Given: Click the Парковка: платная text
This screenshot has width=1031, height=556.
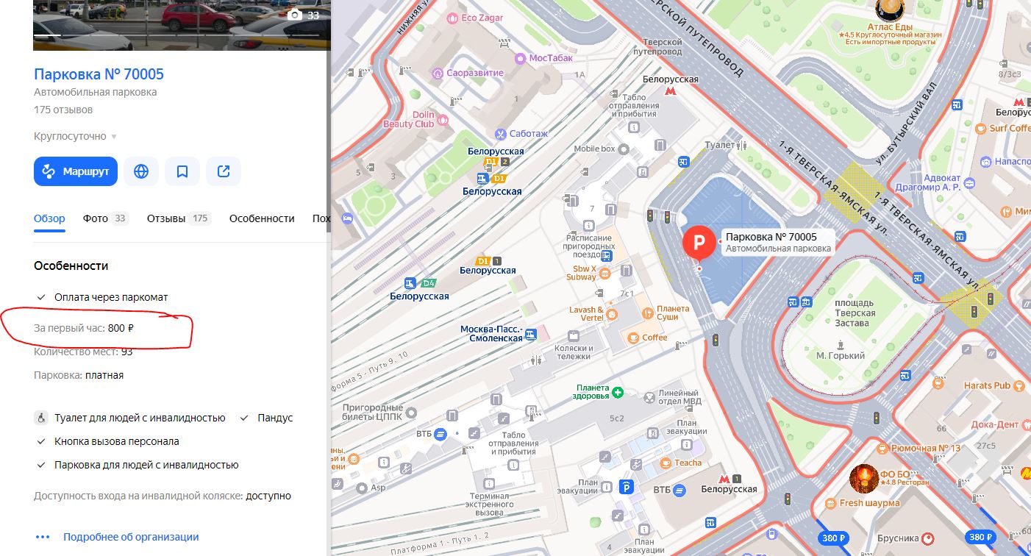Looking at the screenshot, I should (79, 375).
